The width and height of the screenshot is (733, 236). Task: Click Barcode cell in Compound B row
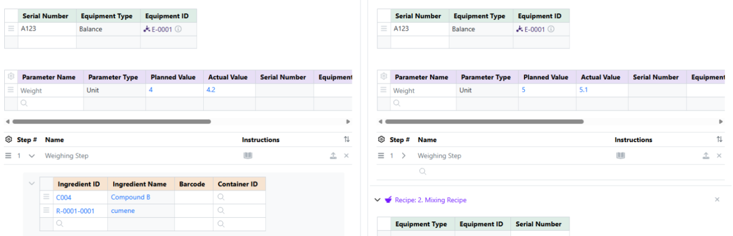[x=194, y=197]
